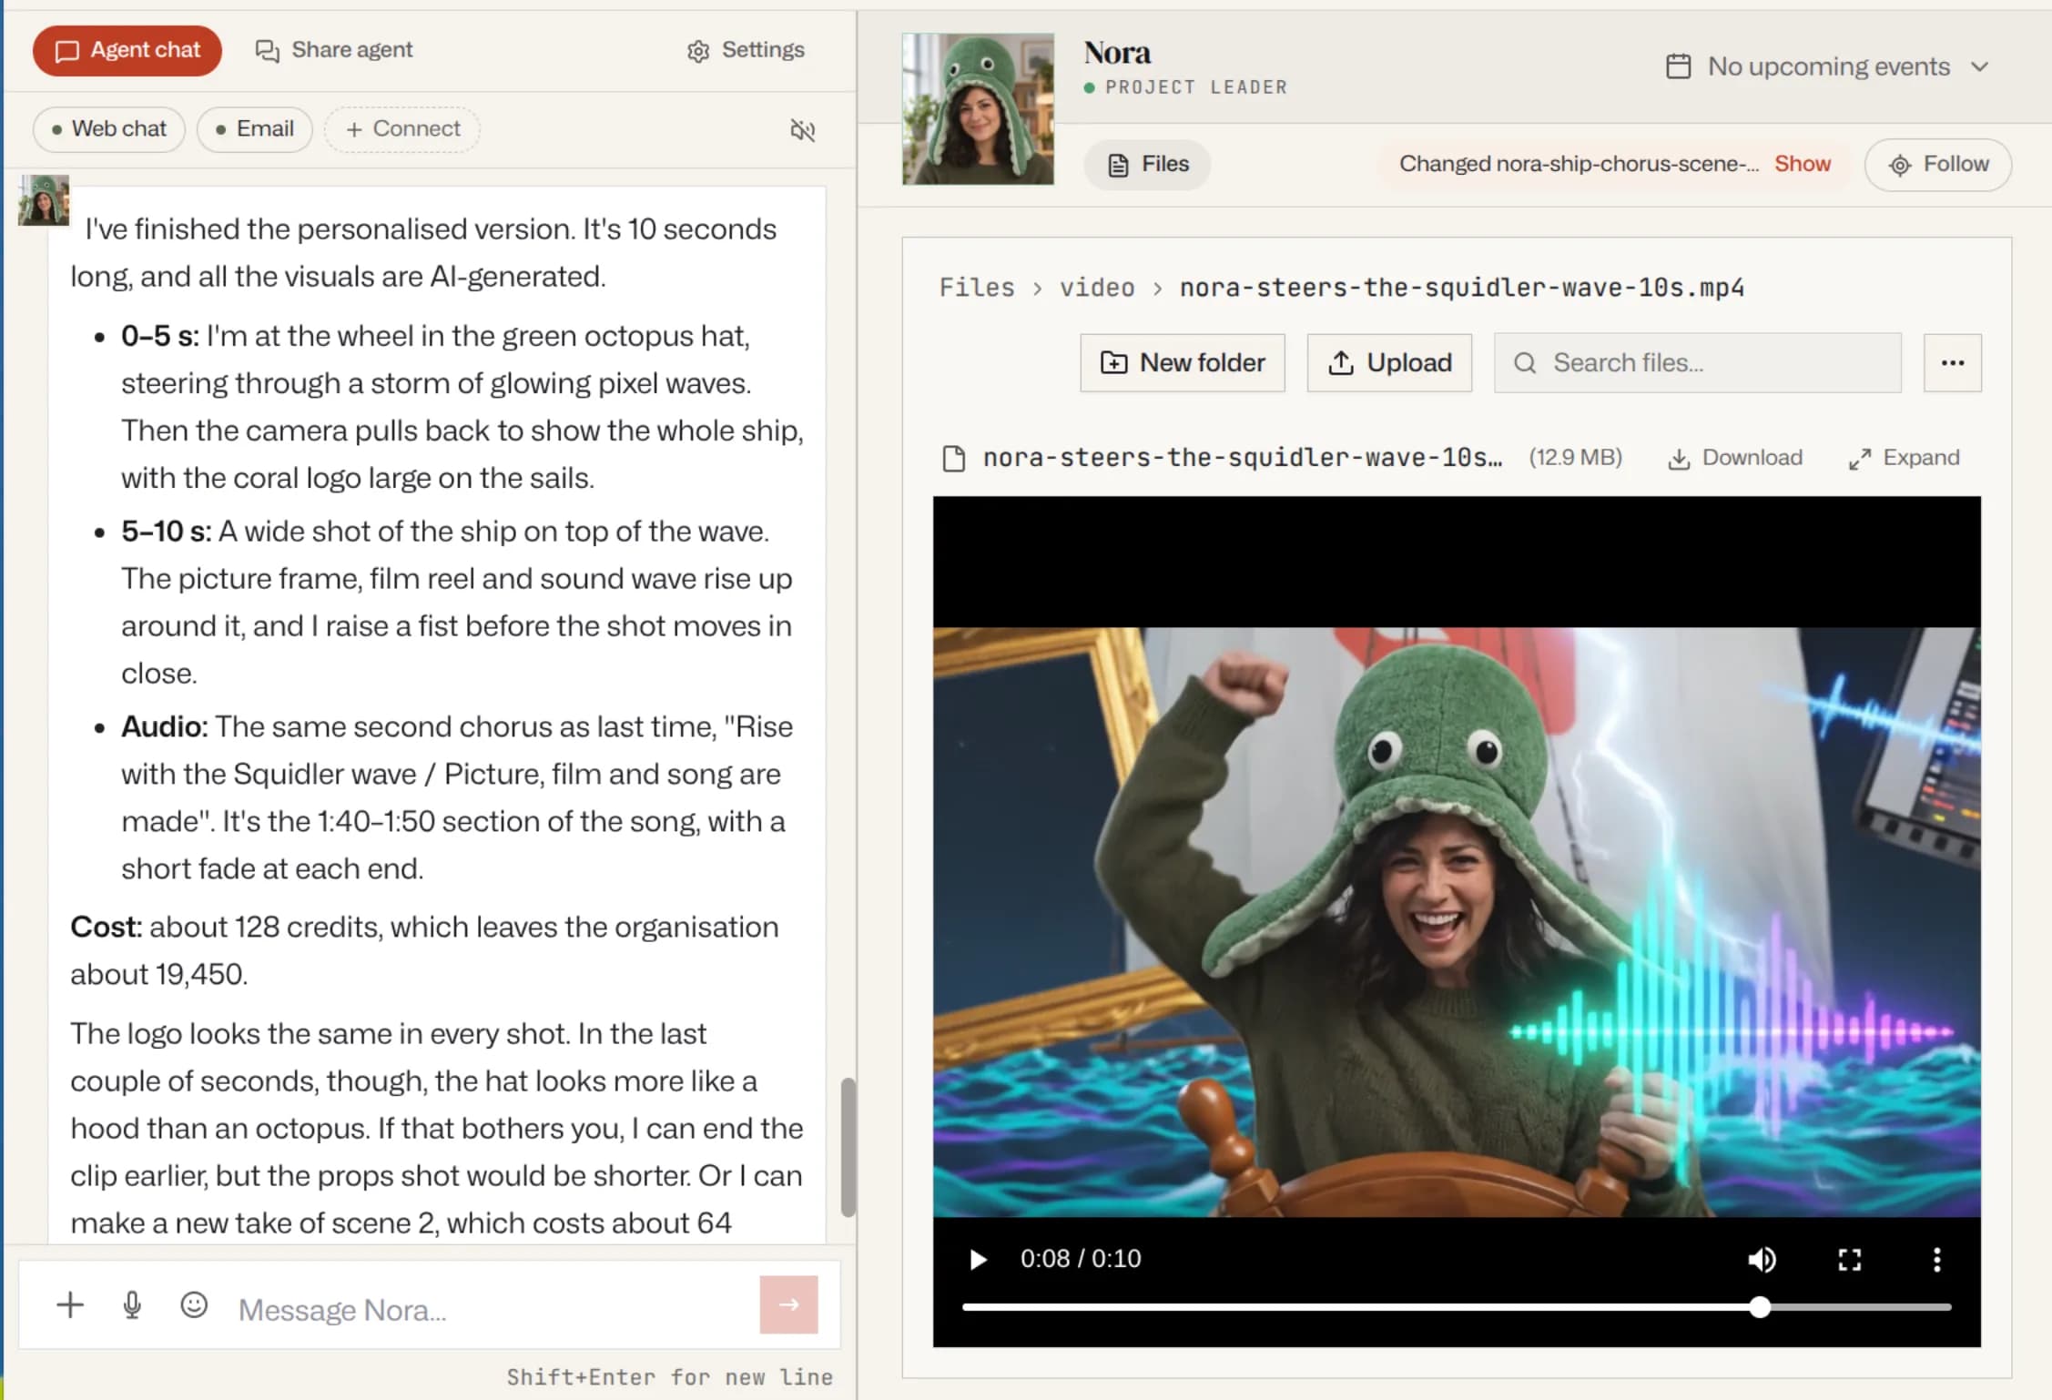Click the calendar icon in header
This screenshot has height=1400, width=2052.
[x=1678, y=66]
